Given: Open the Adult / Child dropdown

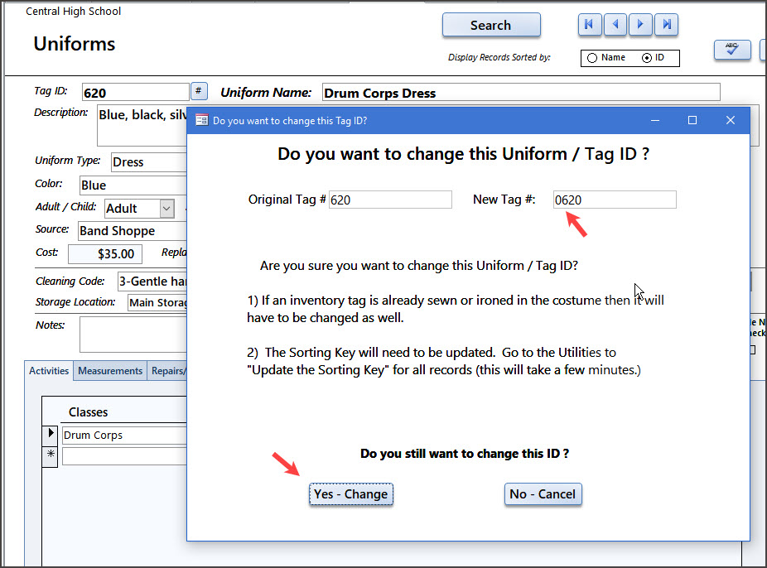Looking at the screenshot, I should (x=166, y=209).
